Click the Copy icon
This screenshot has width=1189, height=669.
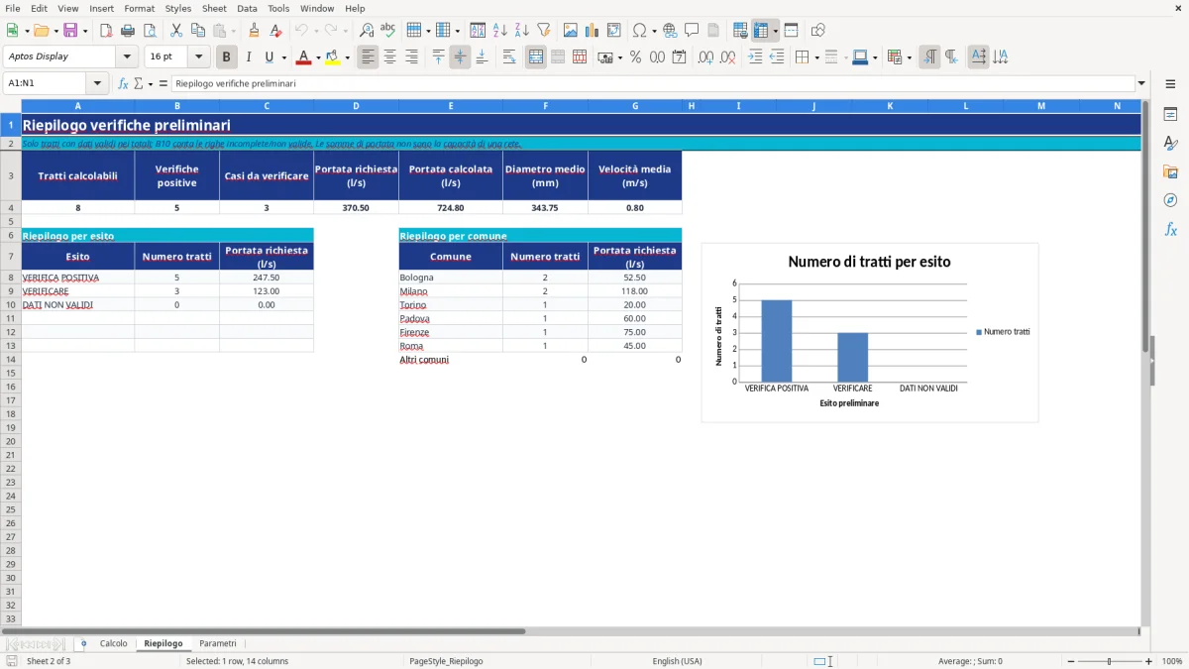(198, 31)
